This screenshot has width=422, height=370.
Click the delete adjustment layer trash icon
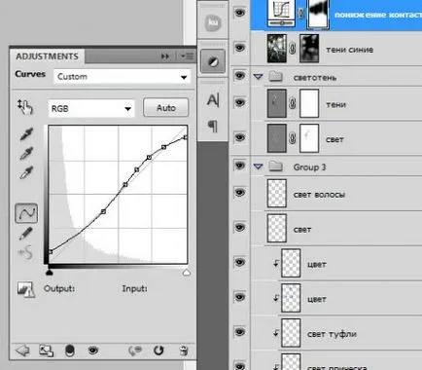(184, 351)
